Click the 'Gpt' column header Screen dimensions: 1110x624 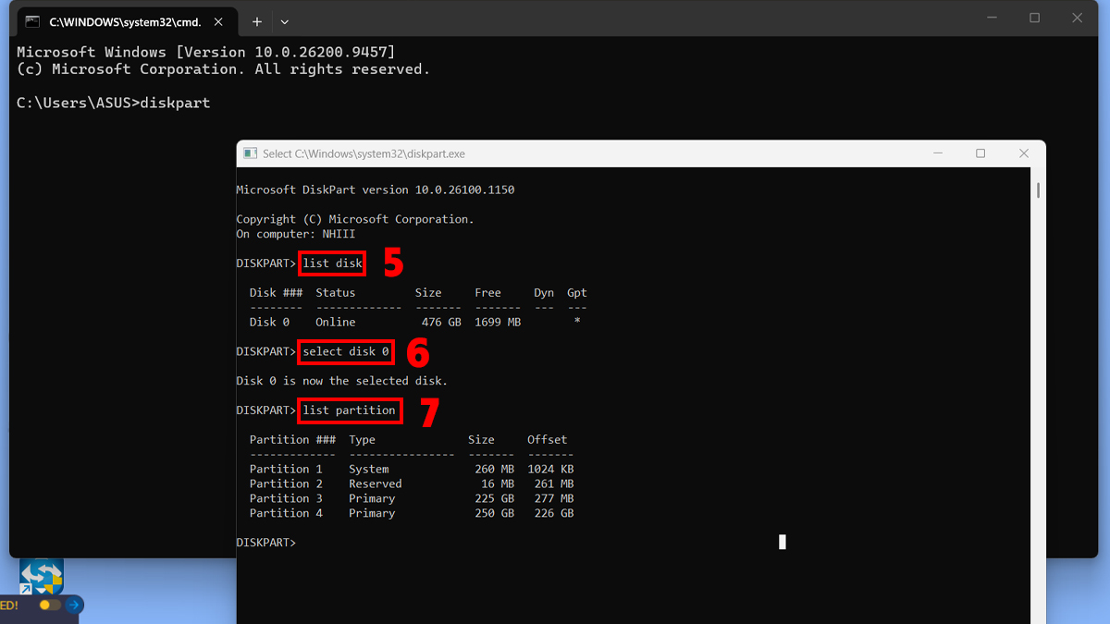577,293
